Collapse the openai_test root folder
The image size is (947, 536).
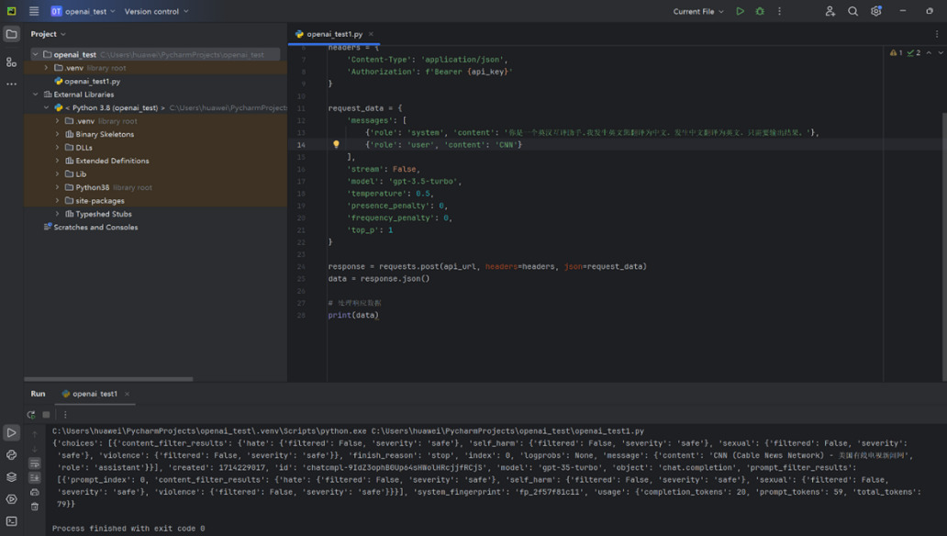coord(35,54)
